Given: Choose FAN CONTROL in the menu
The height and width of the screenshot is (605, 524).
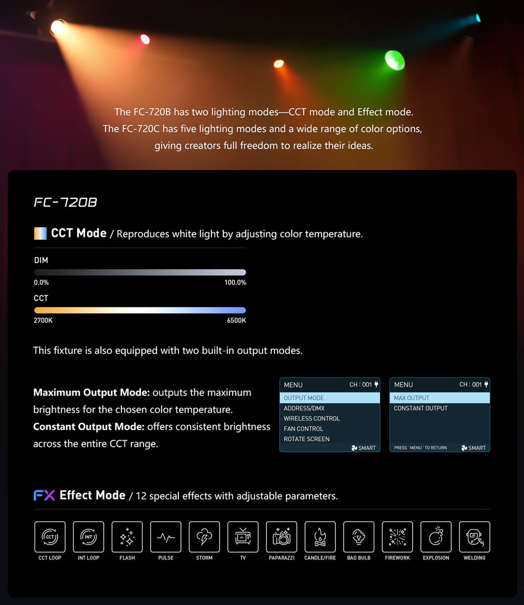Looking at the screenshot, I should [x=303, y=429].
